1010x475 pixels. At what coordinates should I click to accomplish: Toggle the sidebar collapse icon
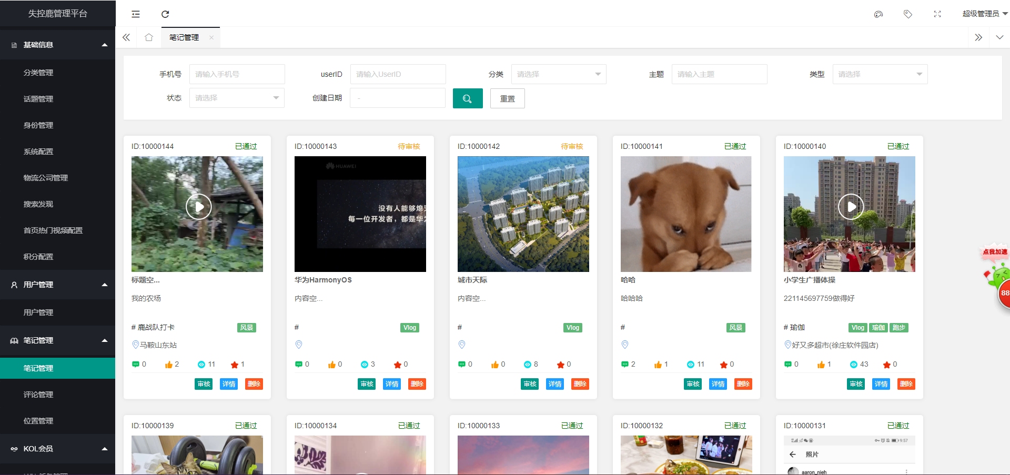point(136,14)
